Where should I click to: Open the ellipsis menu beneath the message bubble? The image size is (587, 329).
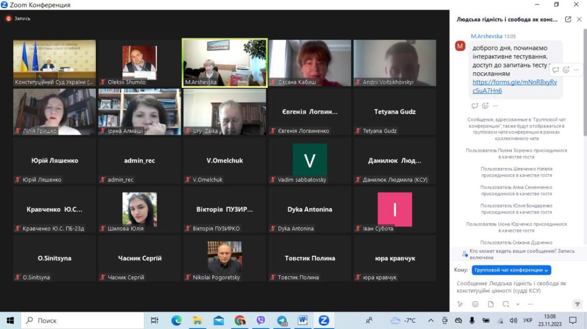[496, 105]
